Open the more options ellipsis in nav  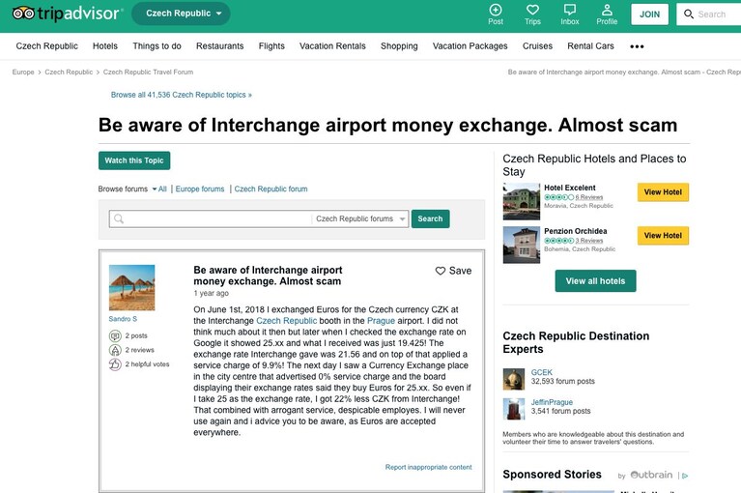637,46
